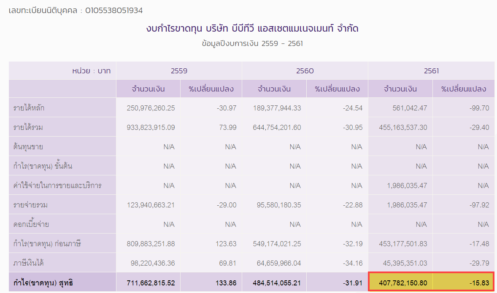Click the change value 123.63
497x293 pixels.
tap(226, 244)
